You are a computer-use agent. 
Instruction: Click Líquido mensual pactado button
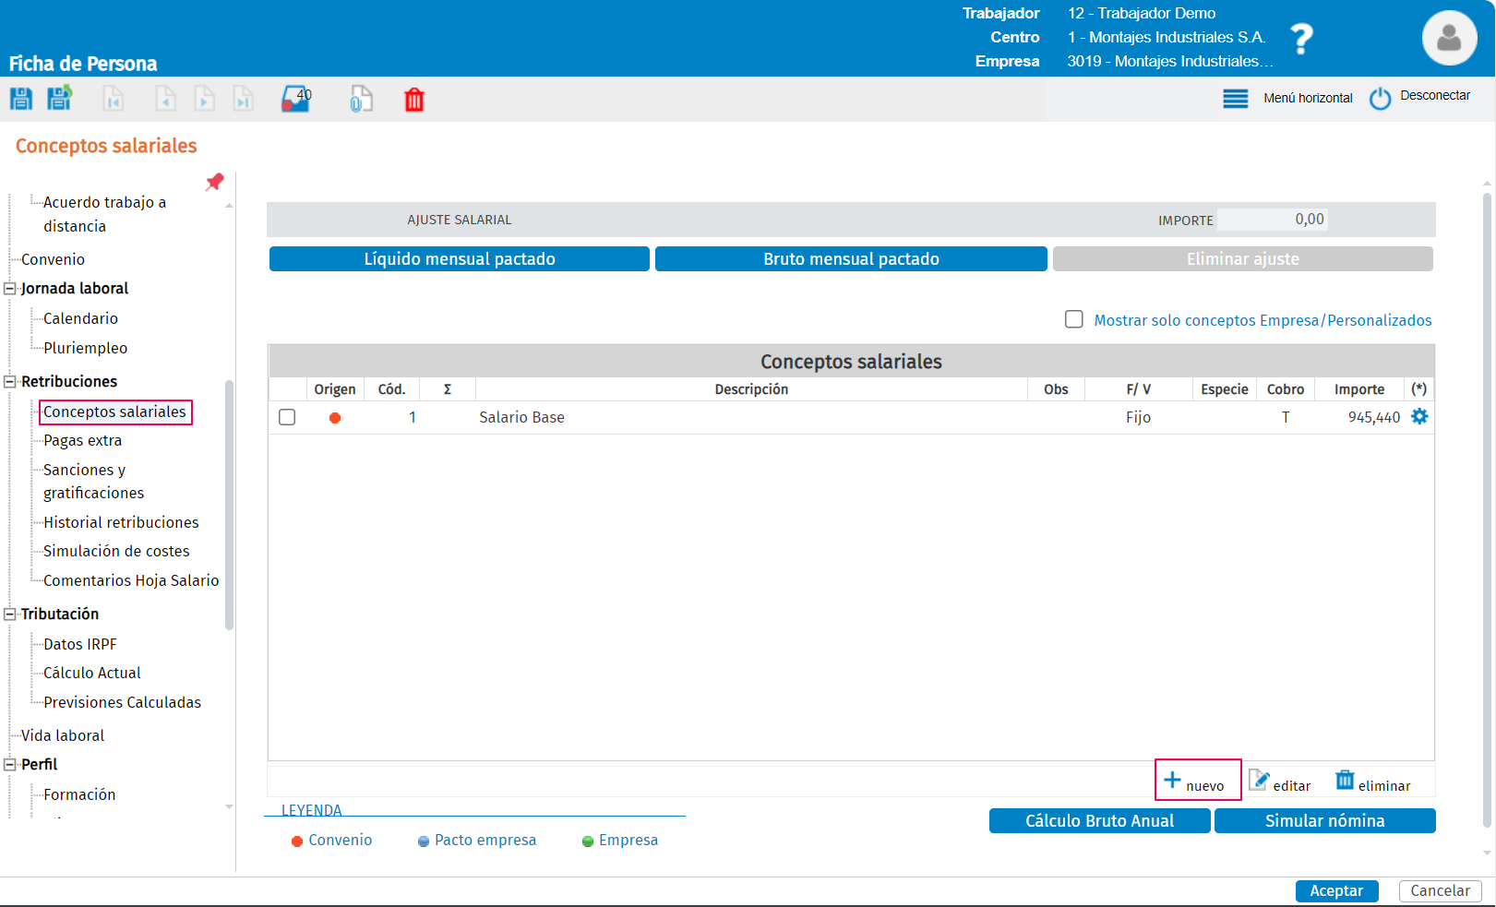click(460, 259)
